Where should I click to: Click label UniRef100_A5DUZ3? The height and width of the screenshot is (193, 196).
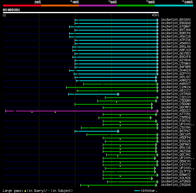176,111
